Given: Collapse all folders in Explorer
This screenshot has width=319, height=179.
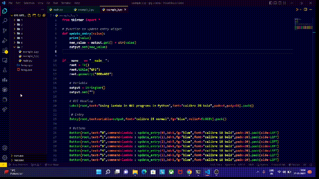Looking at the screenshot, I should 44,16.
